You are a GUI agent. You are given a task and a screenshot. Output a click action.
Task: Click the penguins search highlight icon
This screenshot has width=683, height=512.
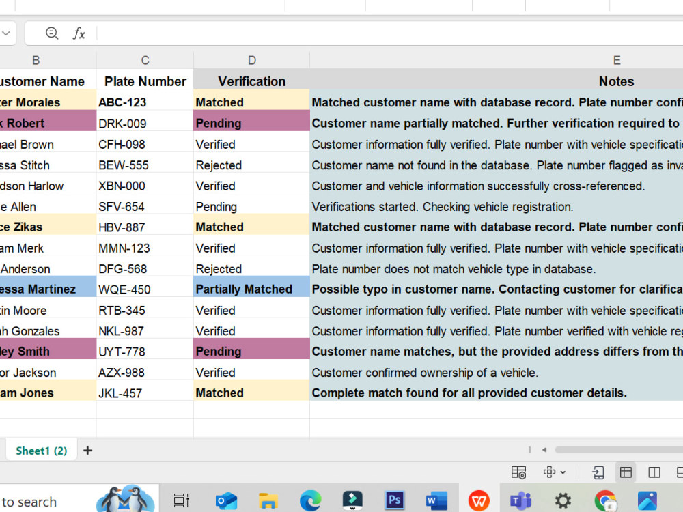pos(126,499)
